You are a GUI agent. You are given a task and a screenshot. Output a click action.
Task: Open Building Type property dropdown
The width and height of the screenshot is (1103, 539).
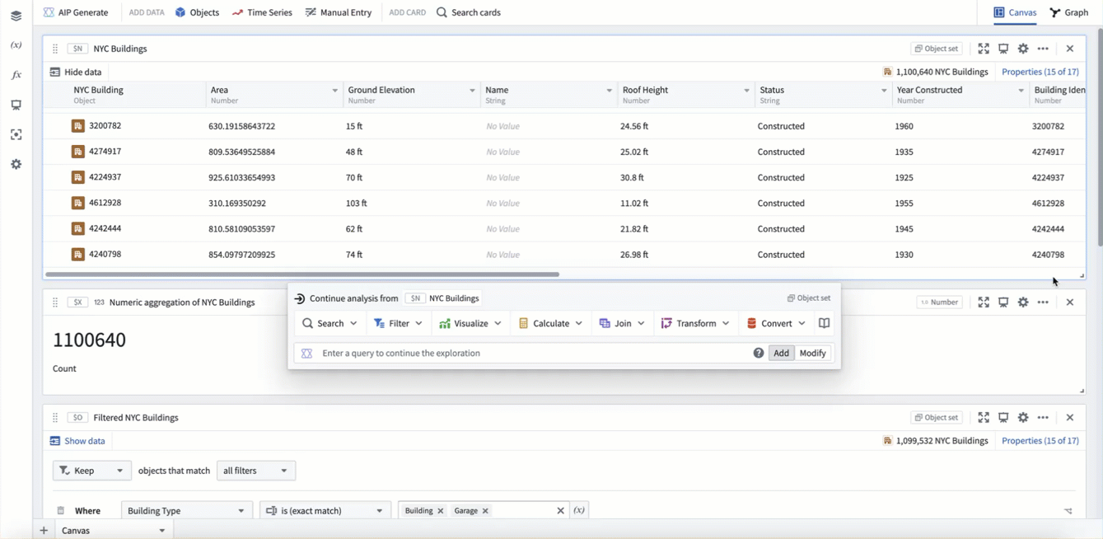tap(186, 511)
